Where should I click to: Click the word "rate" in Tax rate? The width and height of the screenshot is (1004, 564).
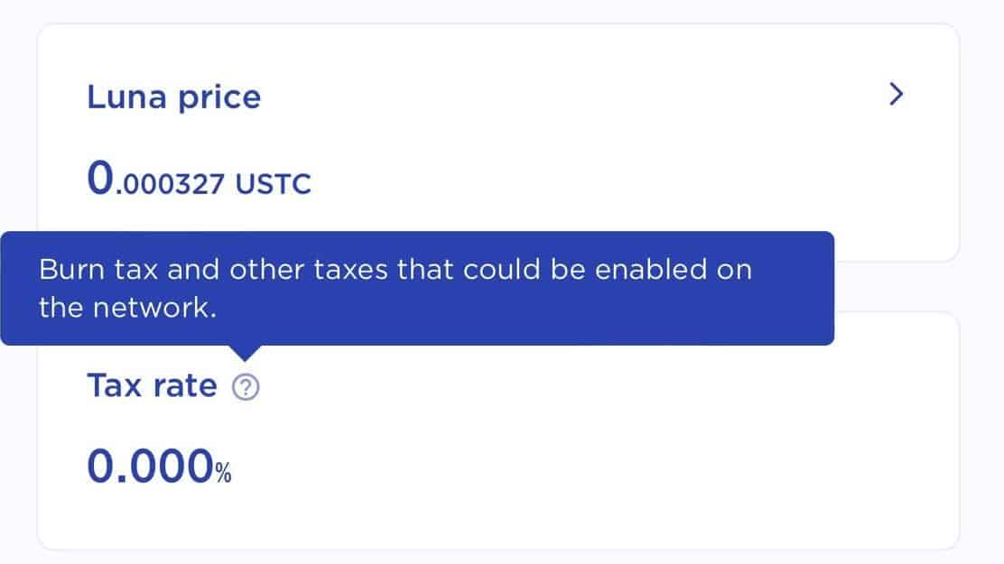[x=184, y=386]
